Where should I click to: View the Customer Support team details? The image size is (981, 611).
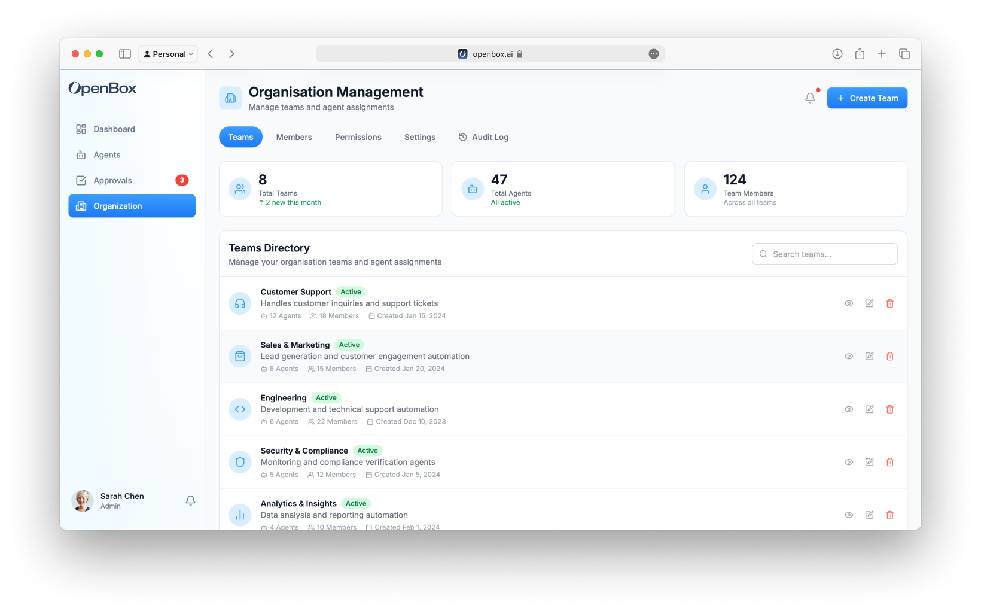pyautogui.click(x=848, y=303)
